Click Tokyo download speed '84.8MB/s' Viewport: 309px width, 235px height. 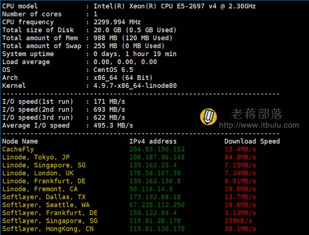[240, 157]
